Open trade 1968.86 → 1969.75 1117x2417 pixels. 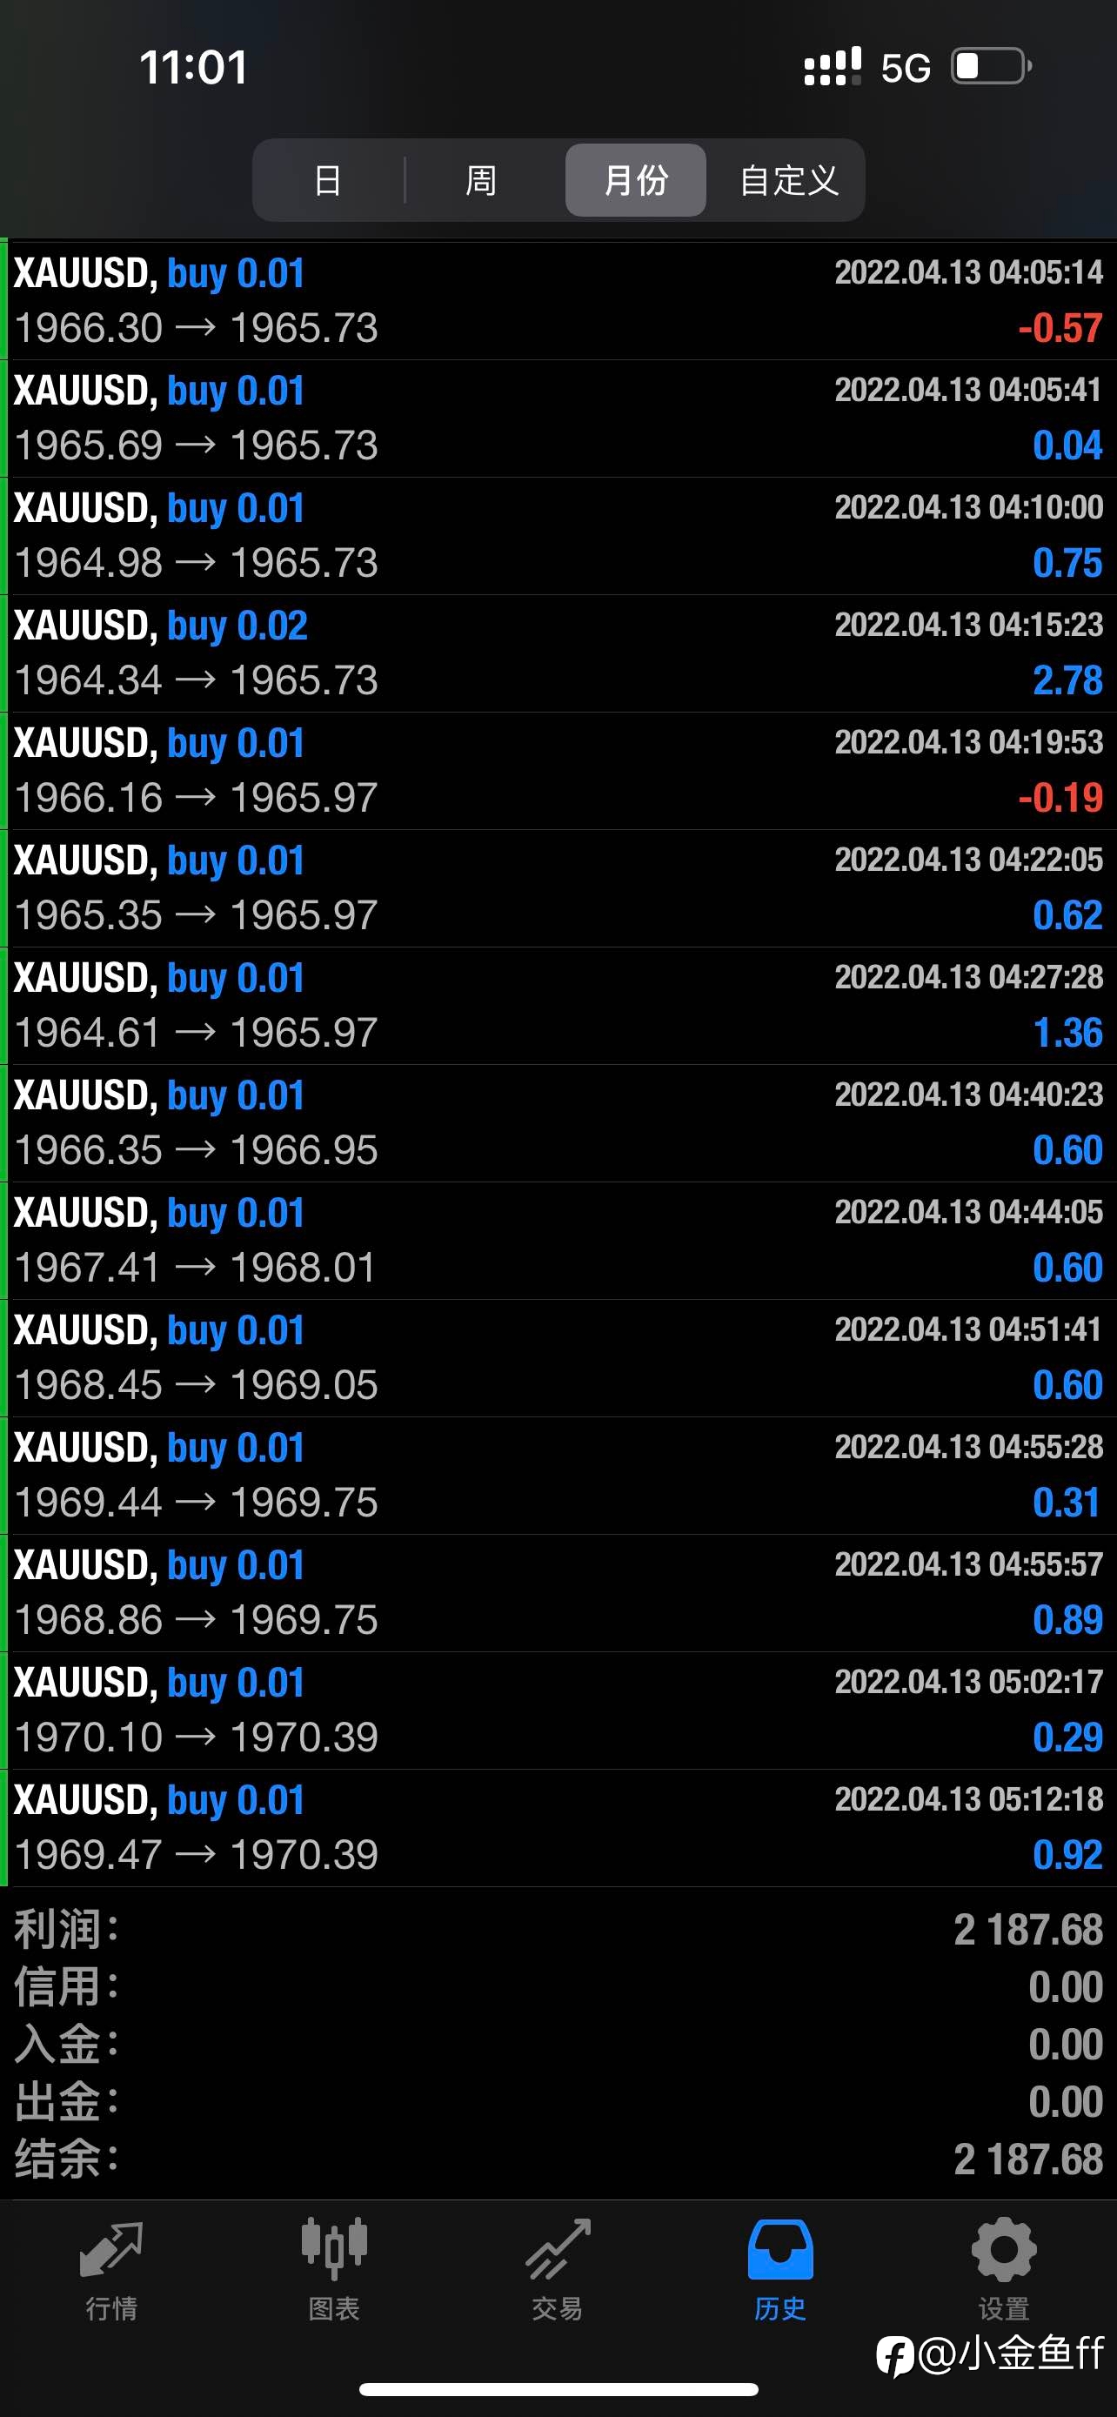tap(558, 1592)
